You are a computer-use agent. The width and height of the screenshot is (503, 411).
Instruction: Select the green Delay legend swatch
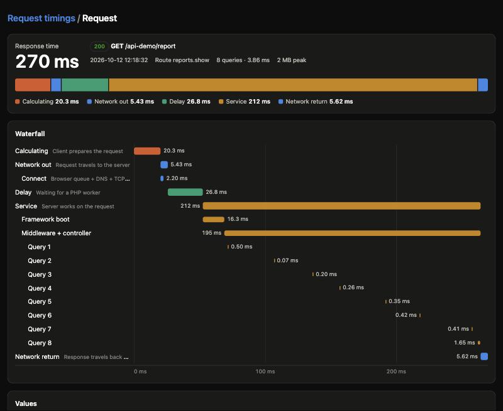coord(164,102)
